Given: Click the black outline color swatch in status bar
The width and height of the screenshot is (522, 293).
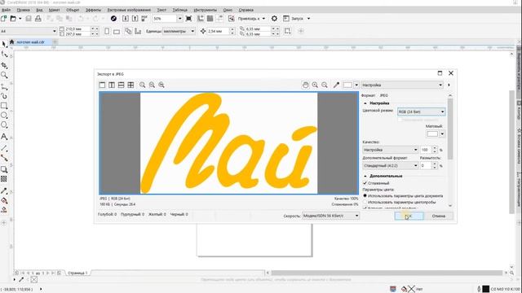Looking at the screenshot, I should point(486,289).
